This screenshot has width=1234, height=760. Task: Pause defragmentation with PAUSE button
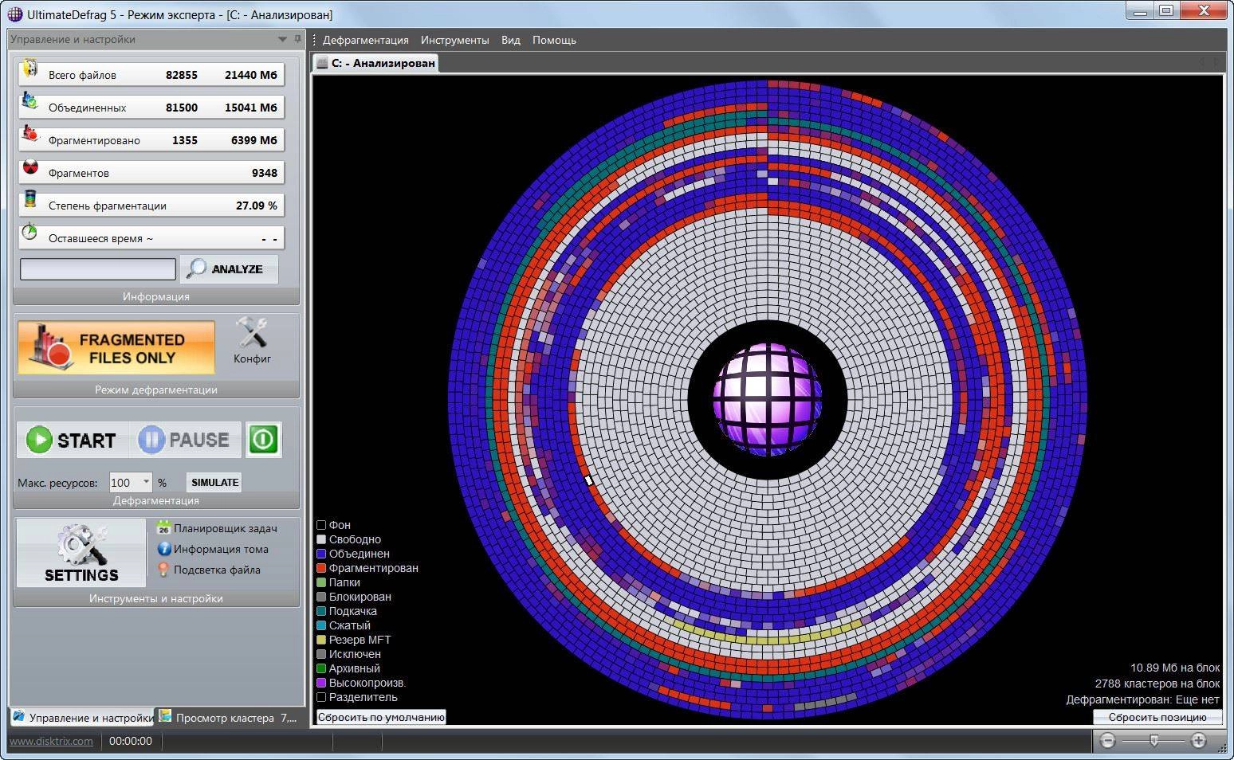186,440
